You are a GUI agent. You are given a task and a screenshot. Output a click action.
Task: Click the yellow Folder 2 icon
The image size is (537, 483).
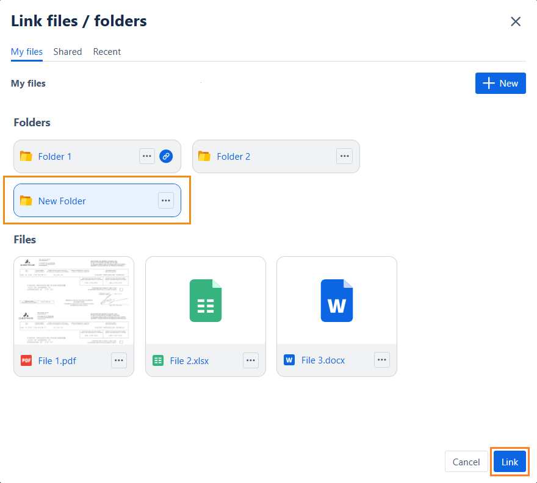[204, 156]
